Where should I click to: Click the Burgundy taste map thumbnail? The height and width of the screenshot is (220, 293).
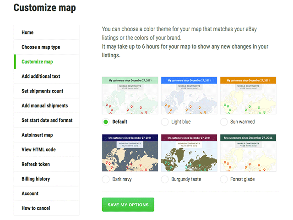[189, 153]
